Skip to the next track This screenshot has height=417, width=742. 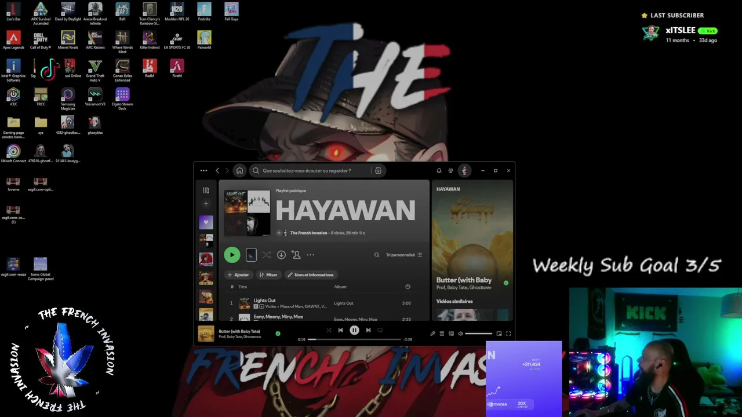(x=368, y=330)
